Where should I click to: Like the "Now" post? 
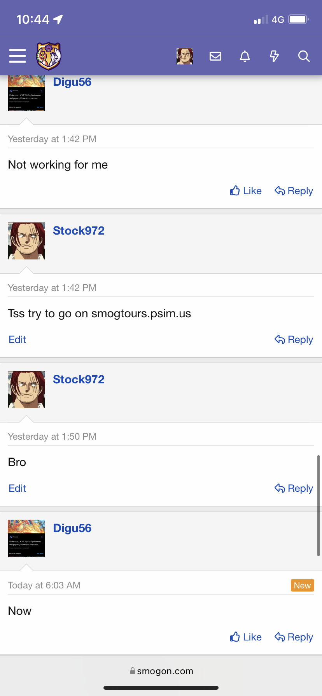246,637
